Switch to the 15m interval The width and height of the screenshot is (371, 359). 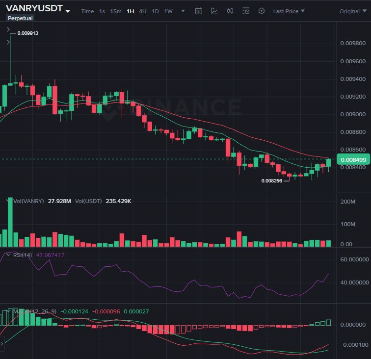pos(116,11)
